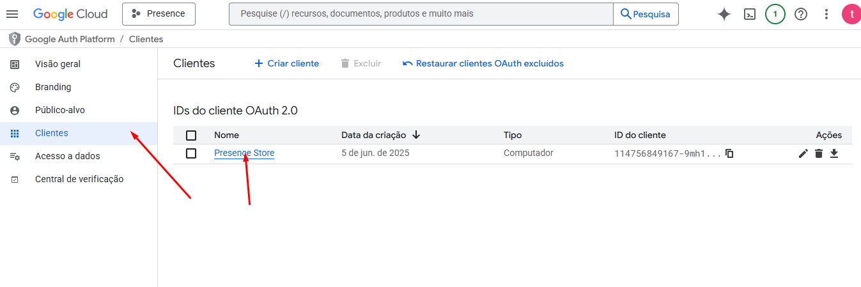861x287 pixels.
Task: Open Acesso a dados sidebar item
Action: click(78, 156)
